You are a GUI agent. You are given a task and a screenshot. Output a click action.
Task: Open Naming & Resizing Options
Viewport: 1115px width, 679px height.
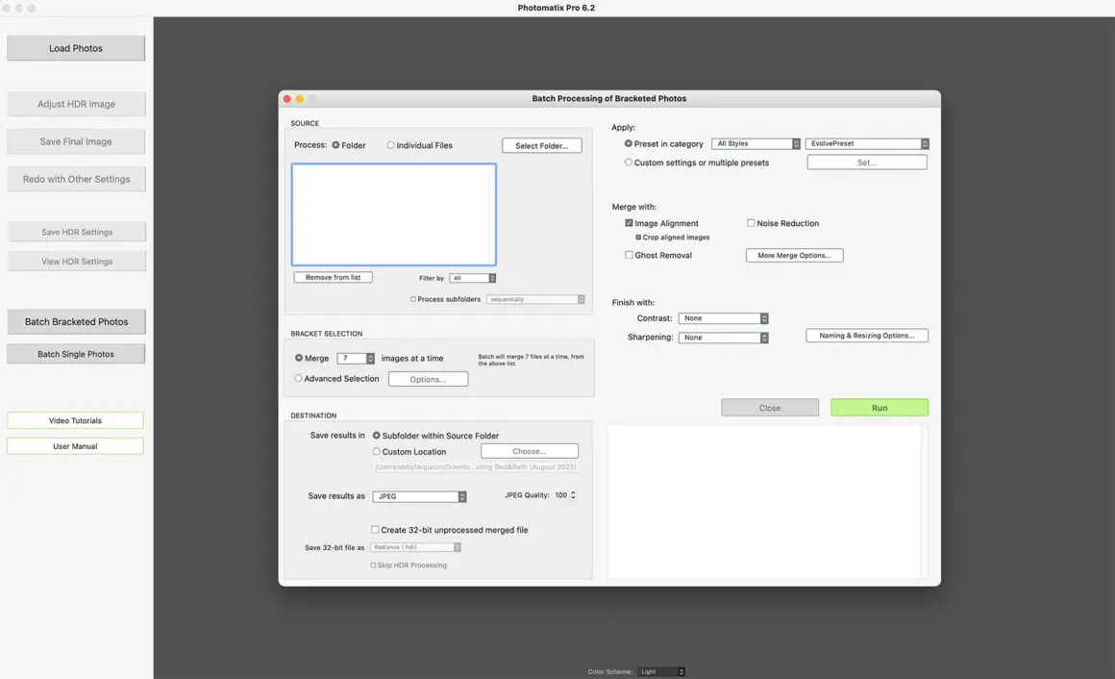point(867,336)
